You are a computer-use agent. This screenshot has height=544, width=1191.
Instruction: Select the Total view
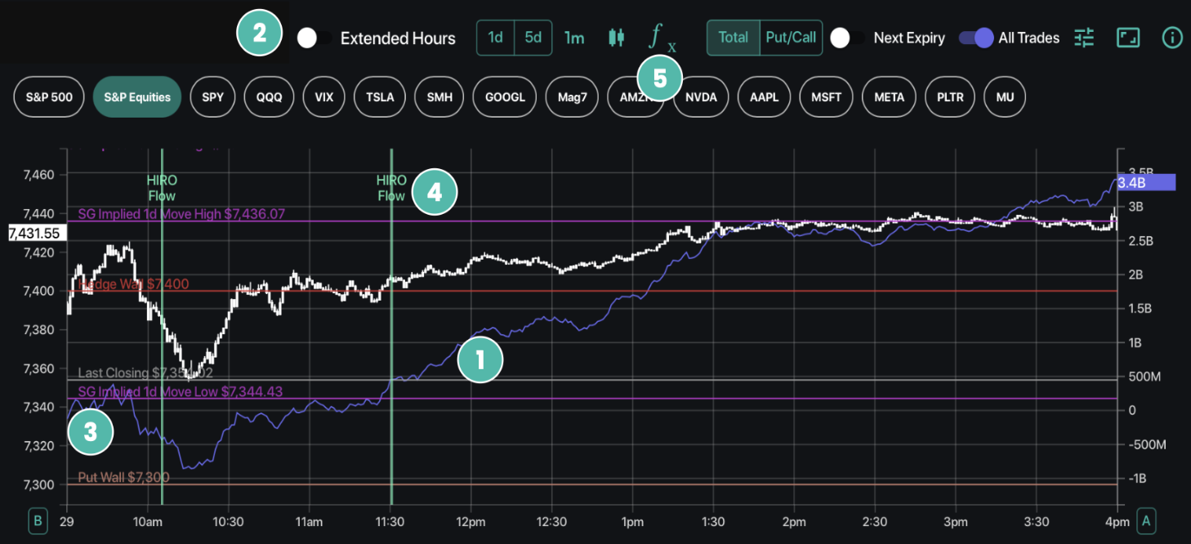click(733, 38)
